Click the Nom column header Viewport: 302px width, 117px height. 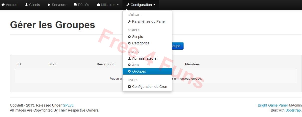pyautogui.click(x=53, y=64)
